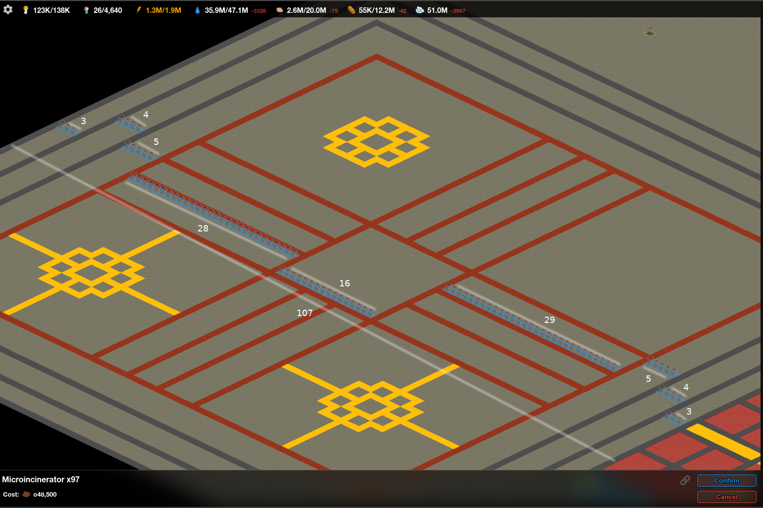Click the bottom yellow lattice marking
763x508 pixels.
coord(370,406)
